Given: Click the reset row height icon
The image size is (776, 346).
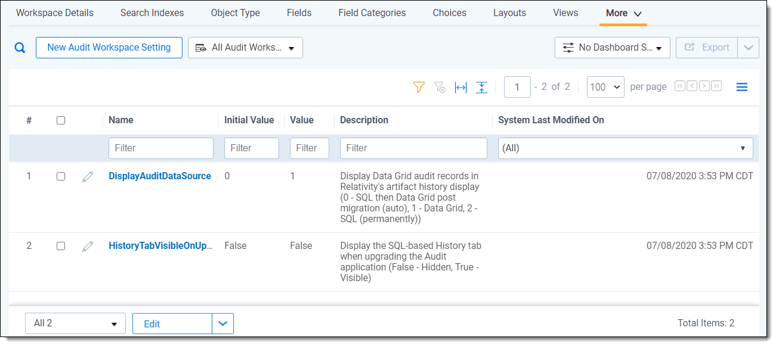Looking at the screenshot, I should 481,88.
